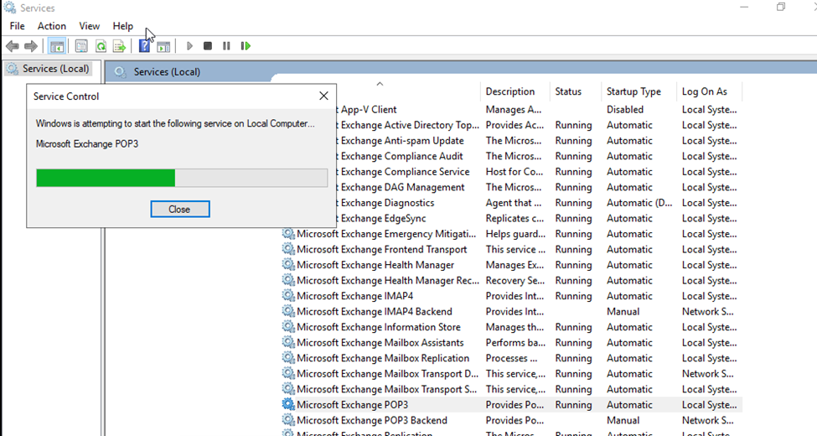Open the File menu

(17, 26)
